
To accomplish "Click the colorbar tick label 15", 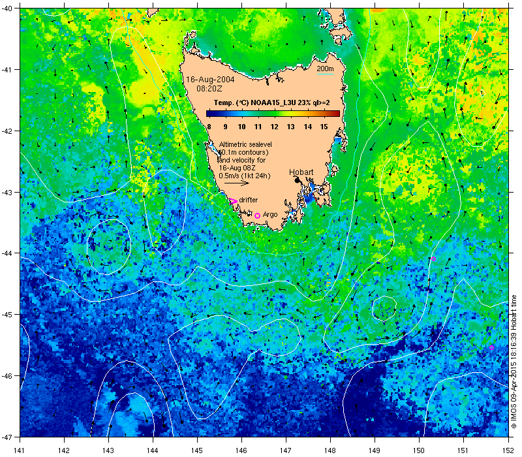I will [x=324, y=127].
